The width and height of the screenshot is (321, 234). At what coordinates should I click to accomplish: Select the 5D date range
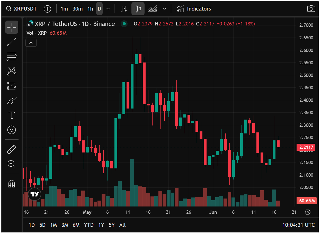(x=42, y=225)
